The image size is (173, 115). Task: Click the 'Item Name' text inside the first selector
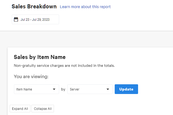pyautogui.click(x=24, y=89)
